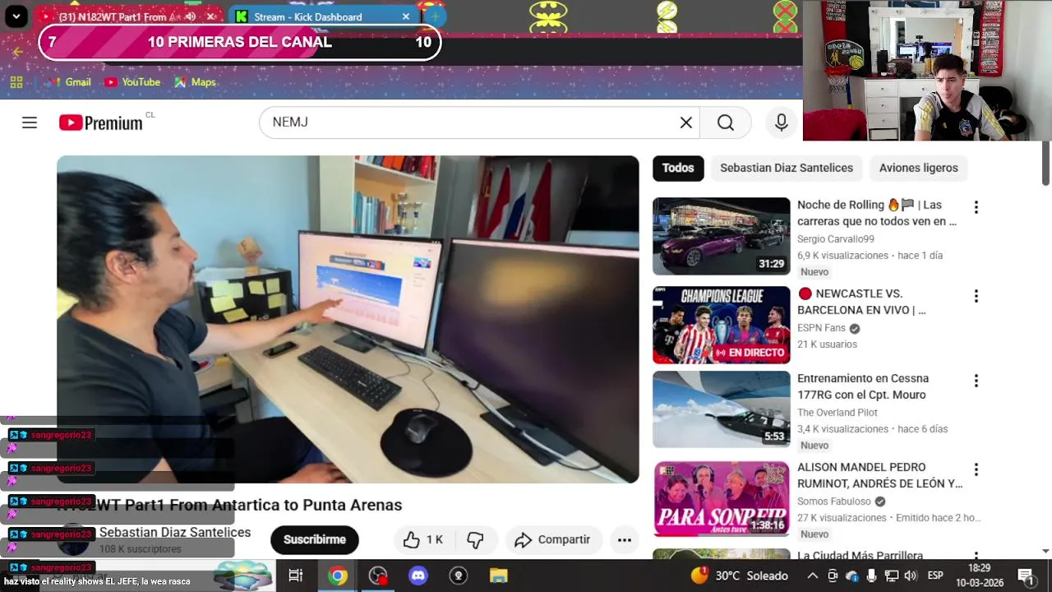Open Noche de Rolling video thumbnail
Viewport: 1052px width, 592px height.
pos(722,236)
